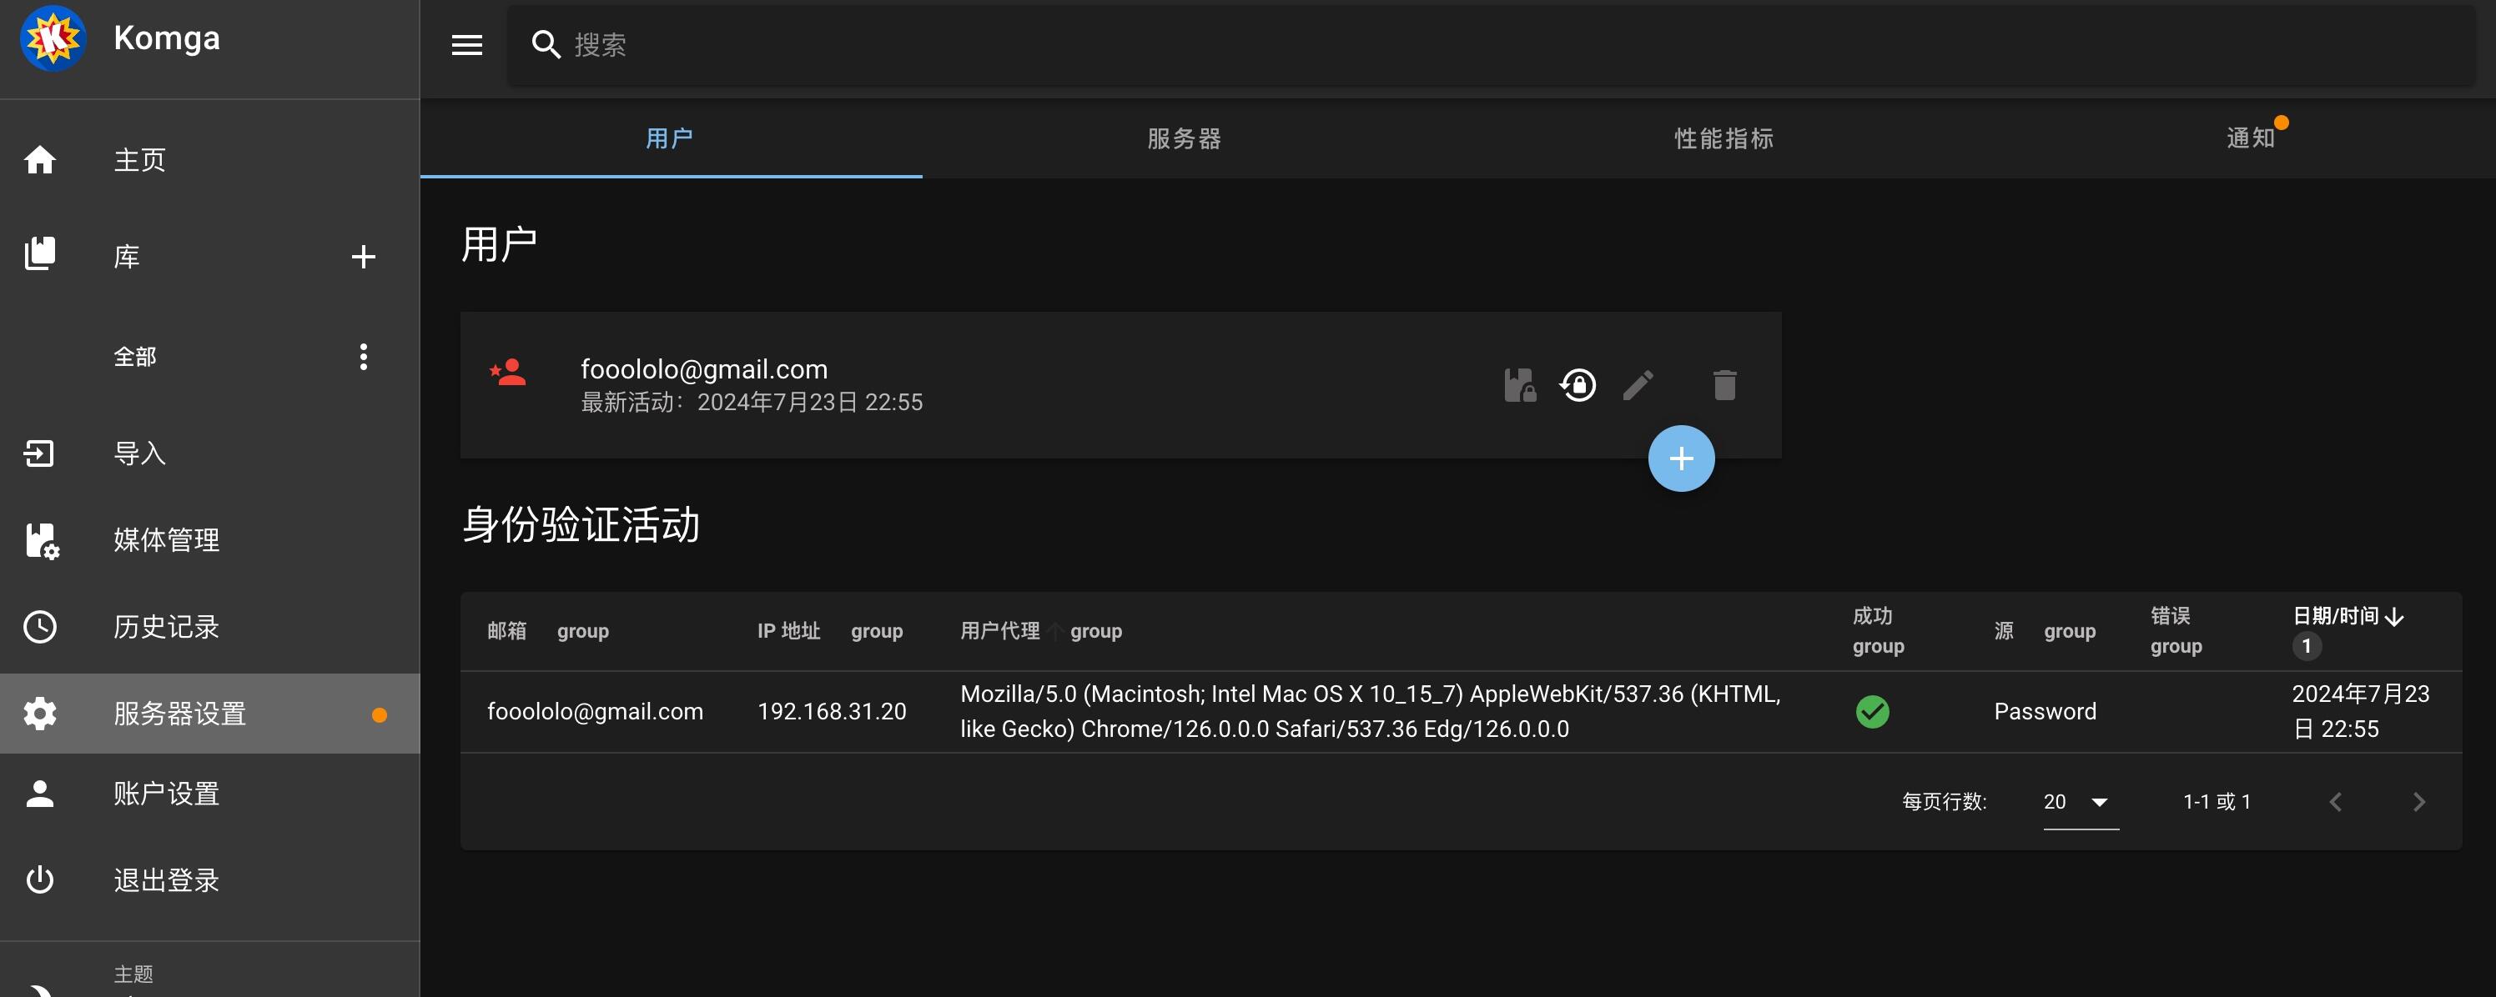Image resolution: width=2496 pixels, height=997 pixels.
Task: Delete user with the trash icon
Action: pyautogui.click(x=1724, y=385)
